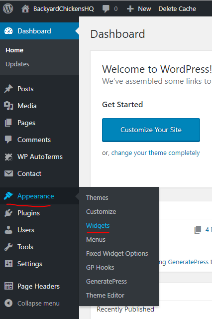Screen dimensions: 212x319
Task: Click the plus icon next to New
Action: 130,9
